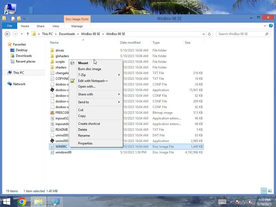
Task: Expand breadcrumb arrow after Downloads
Action: pos(78,34)
